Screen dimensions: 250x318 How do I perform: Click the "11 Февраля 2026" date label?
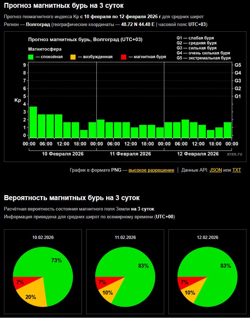coord(130,154)
